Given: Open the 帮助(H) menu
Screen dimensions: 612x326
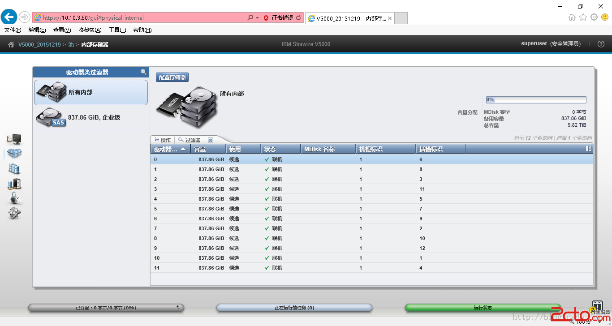Looking at the screenshot, I should tap(142, 30).
